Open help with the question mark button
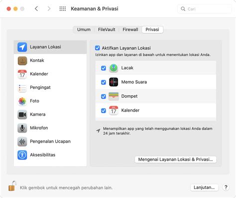The height and width of the screenshot is (198, 236). click(x=226, y=188)
